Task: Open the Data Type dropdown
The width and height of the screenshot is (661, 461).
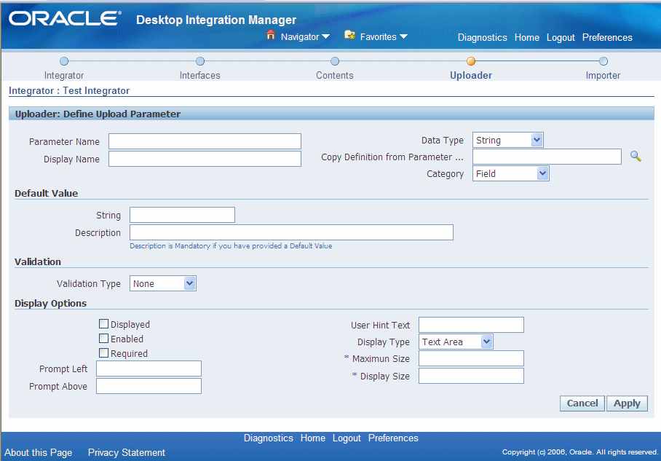Action: point(507,140)
